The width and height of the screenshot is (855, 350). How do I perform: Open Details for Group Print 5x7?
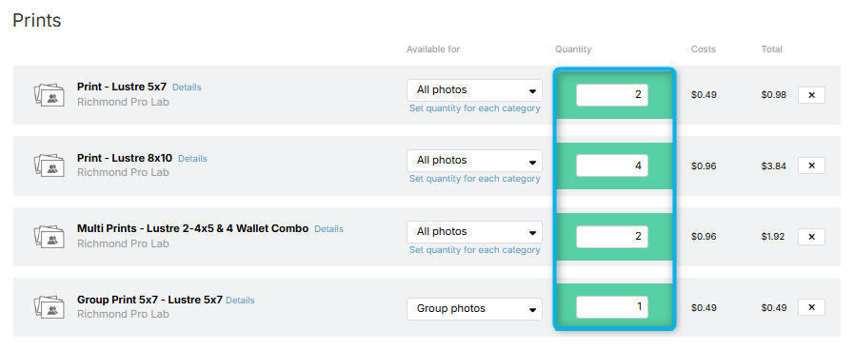click(x=240, y=300)
